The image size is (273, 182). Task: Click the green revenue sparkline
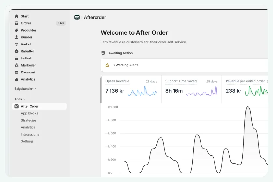(x=256, y=91)
